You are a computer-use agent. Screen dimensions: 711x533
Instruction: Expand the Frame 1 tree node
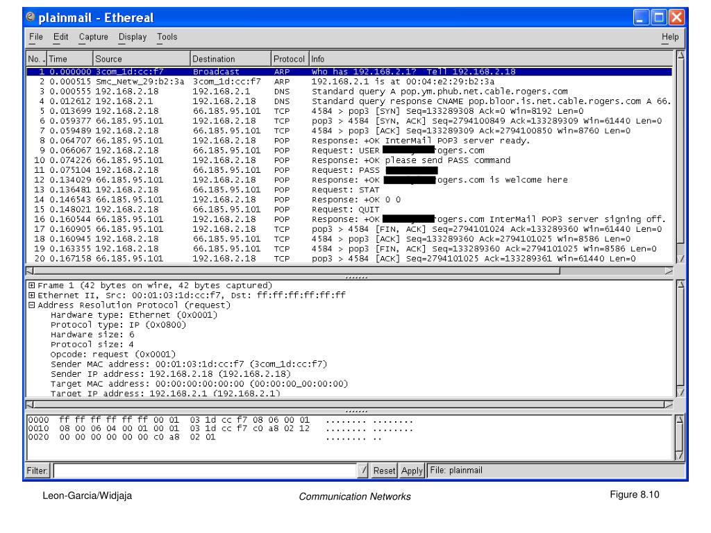[32, 285]
